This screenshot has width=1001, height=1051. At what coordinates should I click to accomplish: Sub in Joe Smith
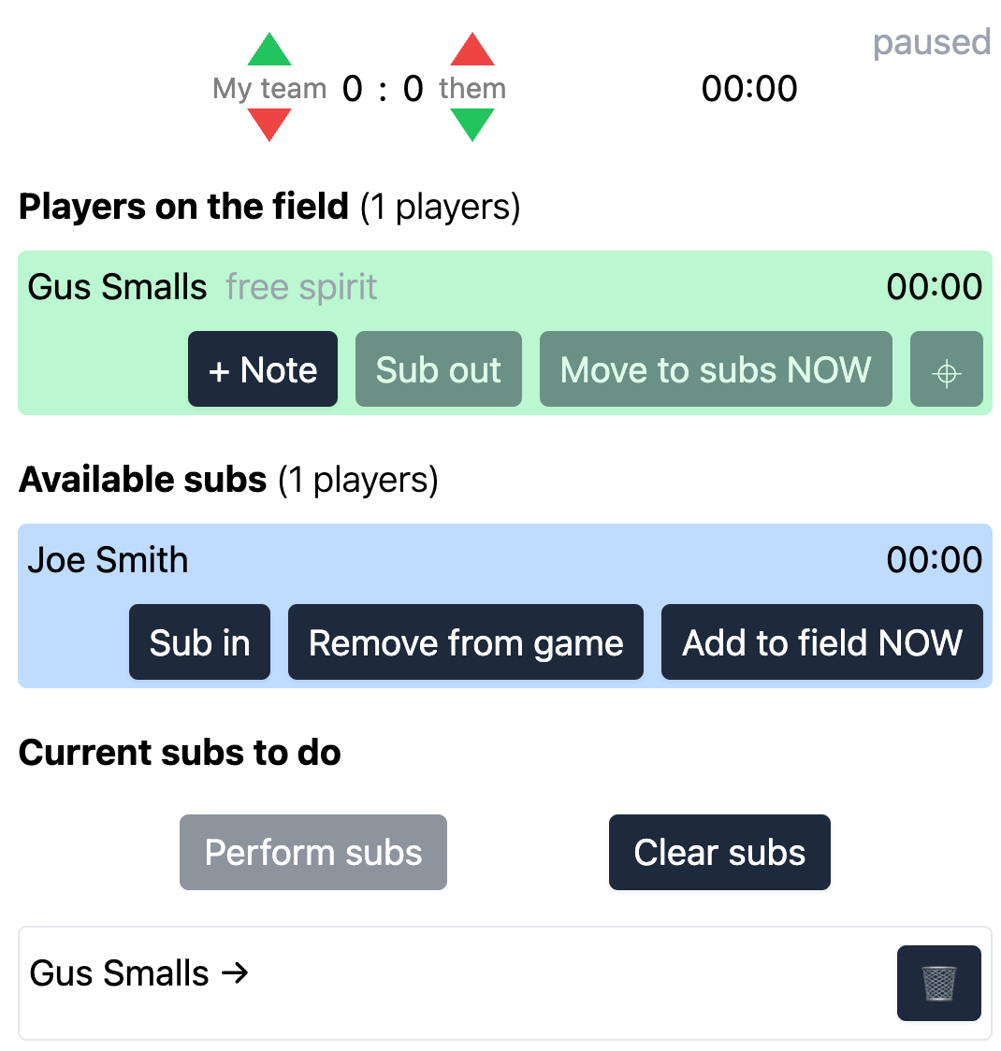199,641
